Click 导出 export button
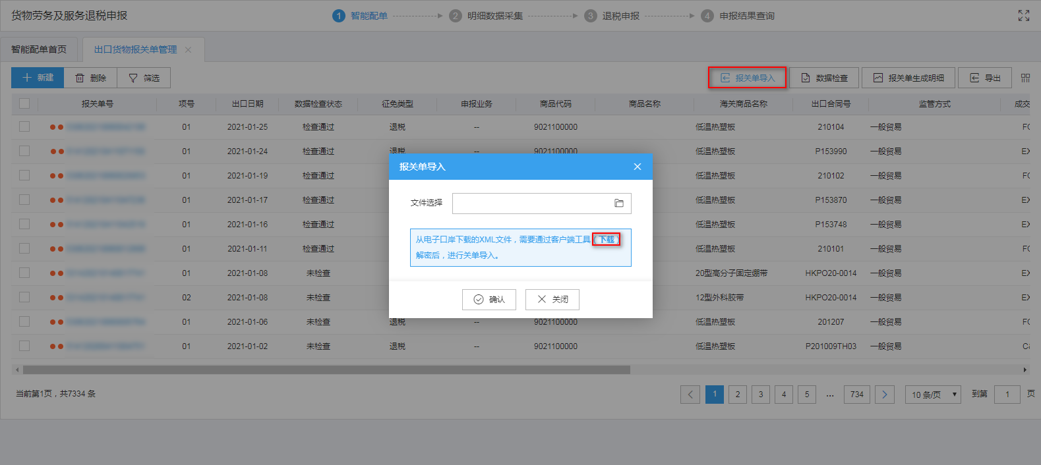 coord(985,78)
